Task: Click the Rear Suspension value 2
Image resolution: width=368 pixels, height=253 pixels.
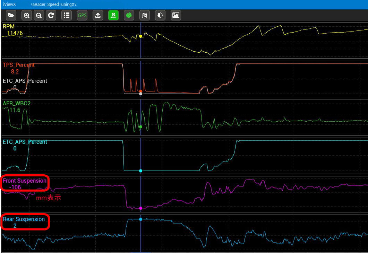Action: (x=15, y=226)
